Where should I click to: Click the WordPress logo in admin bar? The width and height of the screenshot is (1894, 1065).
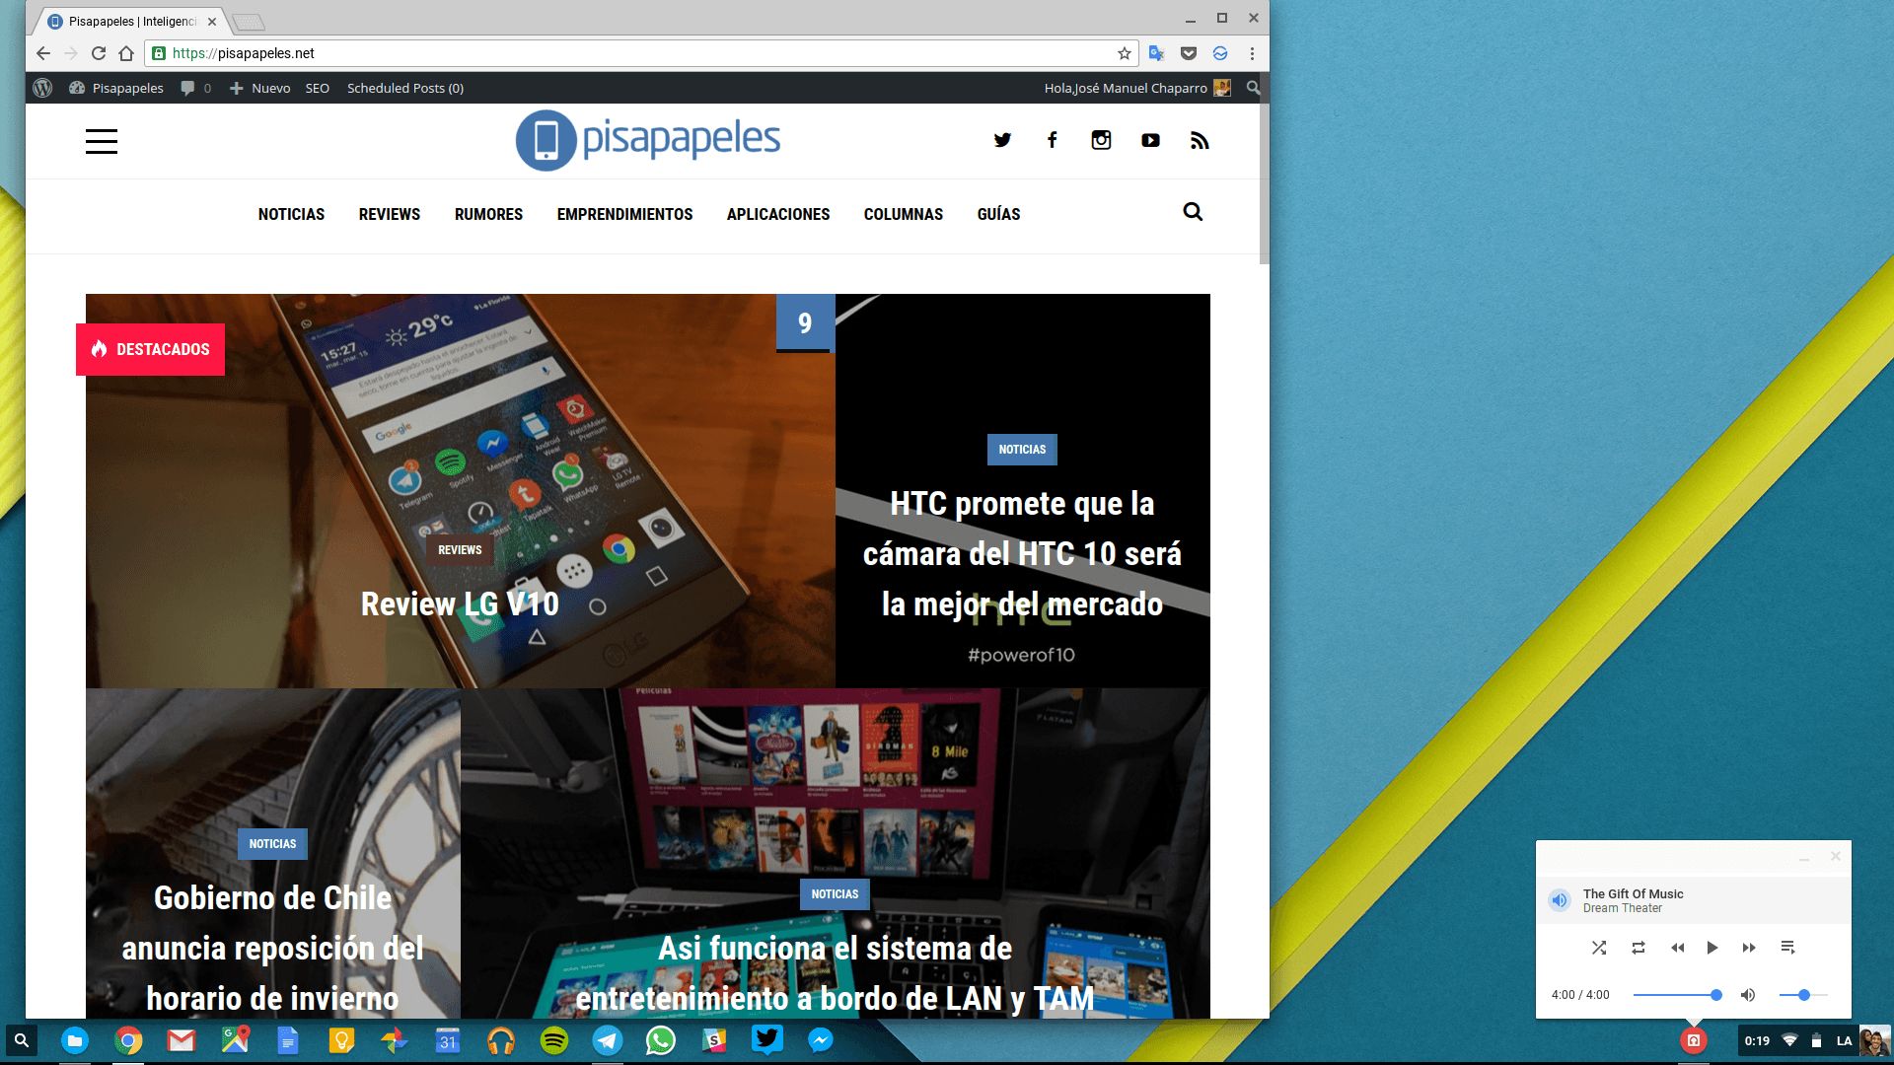42,88
